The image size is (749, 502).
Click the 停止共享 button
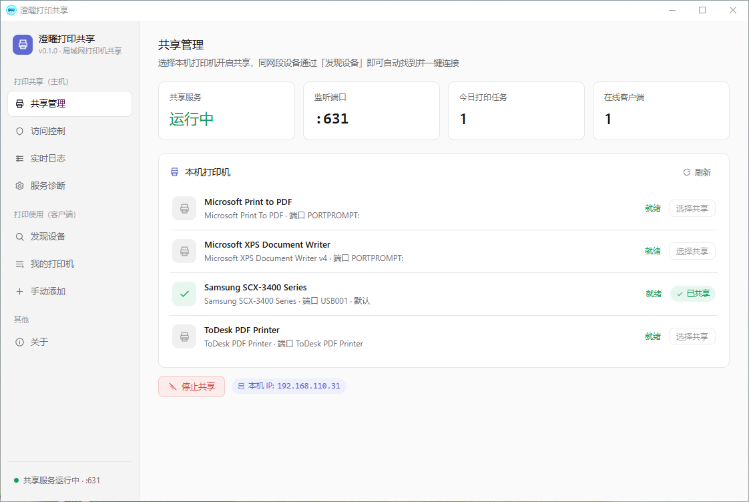coord(192,387)
